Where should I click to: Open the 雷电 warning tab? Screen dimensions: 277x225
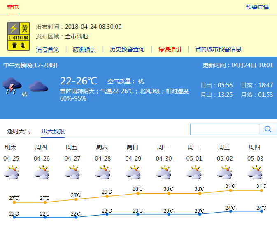pyautogui.click(x=13, y=7)
